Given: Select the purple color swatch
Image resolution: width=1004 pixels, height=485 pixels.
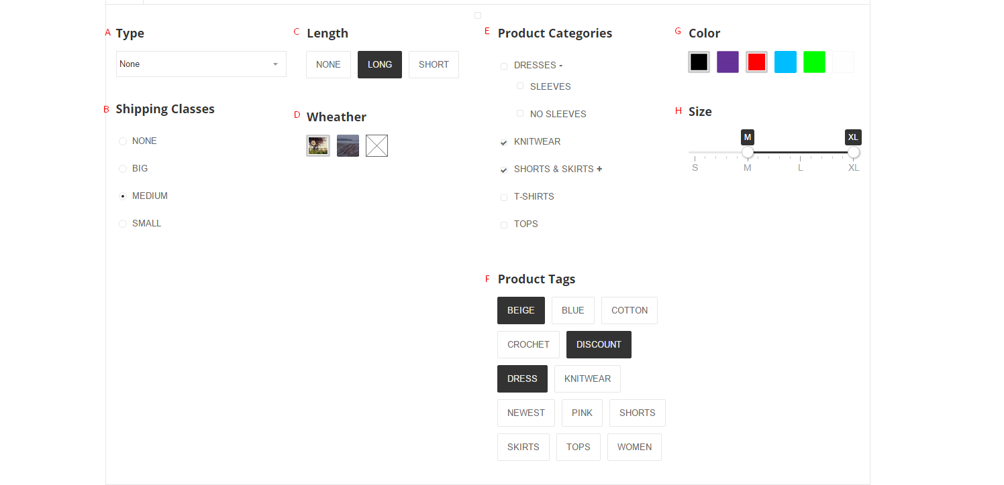Looking at the screenshot, I should pos(727,62).
